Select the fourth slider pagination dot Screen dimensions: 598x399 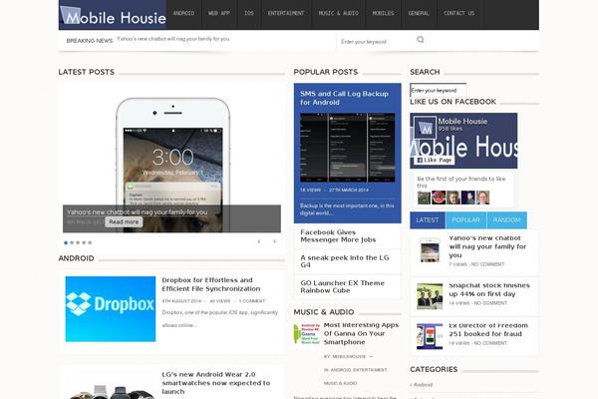click(x=84, y=242)
